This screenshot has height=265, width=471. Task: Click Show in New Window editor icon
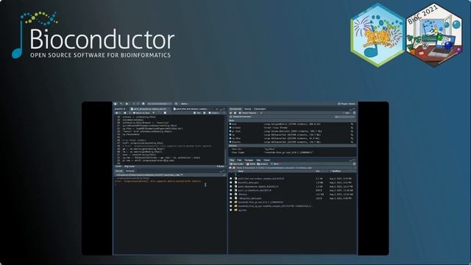coord(124,113)
